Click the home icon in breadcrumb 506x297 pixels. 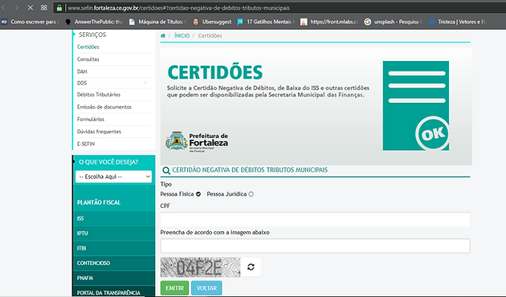pyautogui.click(x=163, y=36)
